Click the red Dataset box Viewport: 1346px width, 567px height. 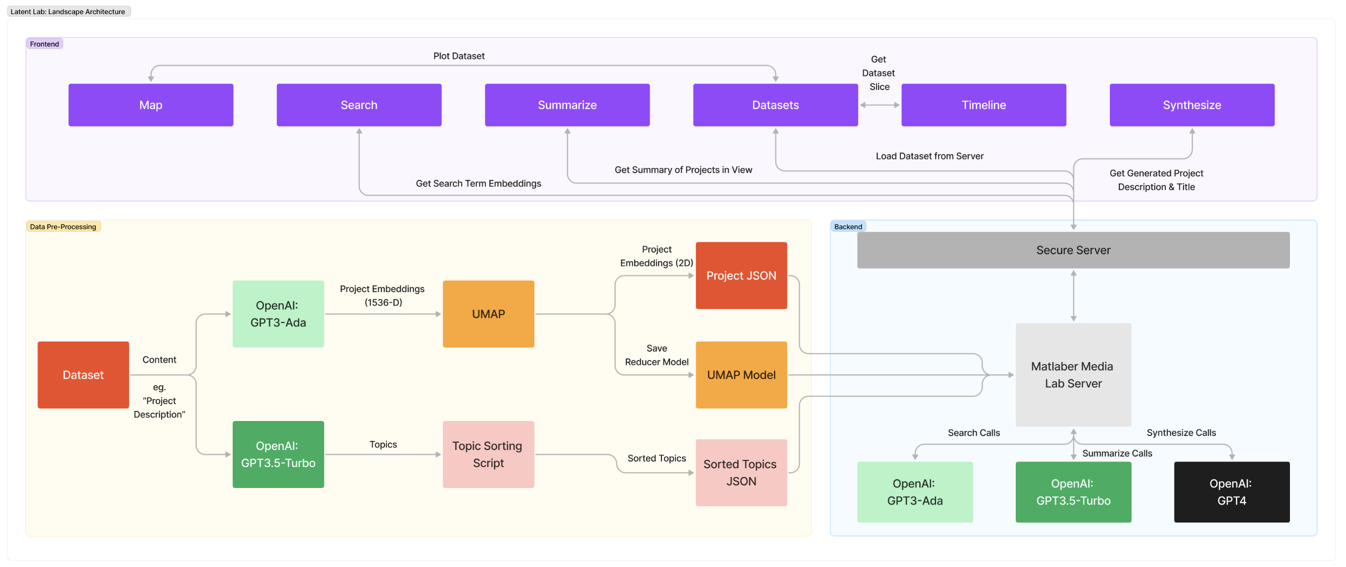(x=83, y=375)
